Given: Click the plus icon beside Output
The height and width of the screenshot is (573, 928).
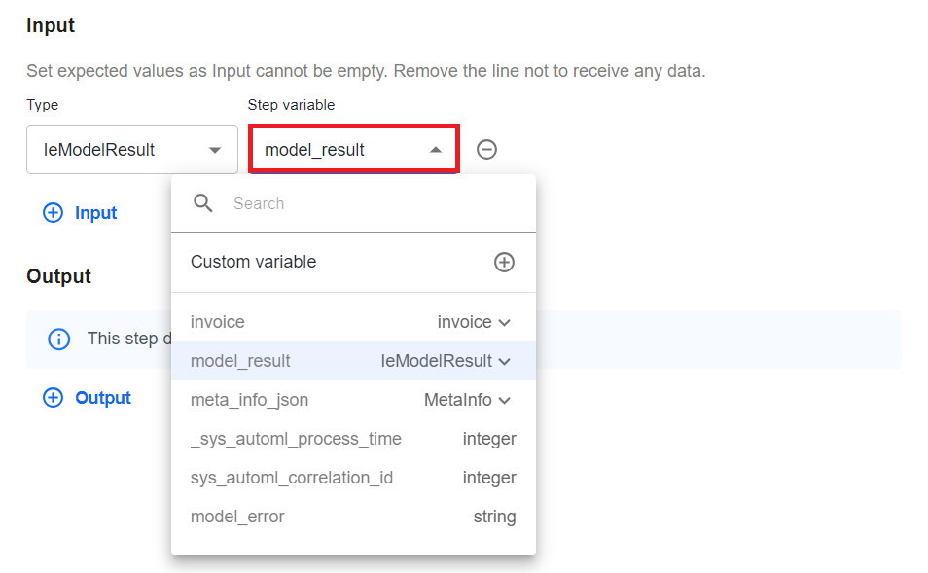Looking at the screenshot, I should tap(53, 398).
